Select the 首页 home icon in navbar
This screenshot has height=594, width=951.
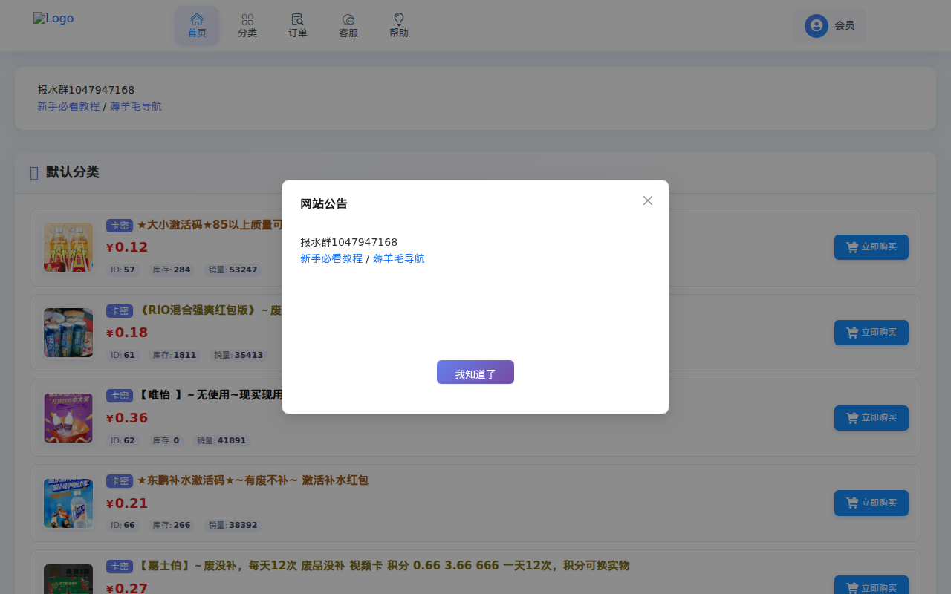[197, 20]
